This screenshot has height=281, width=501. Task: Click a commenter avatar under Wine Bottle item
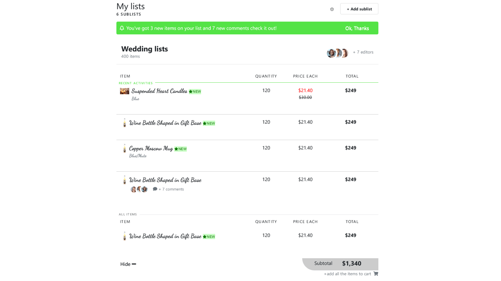point(133,189)
